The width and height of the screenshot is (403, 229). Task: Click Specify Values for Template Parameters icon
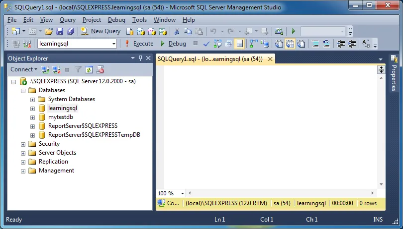pos(366,44)
